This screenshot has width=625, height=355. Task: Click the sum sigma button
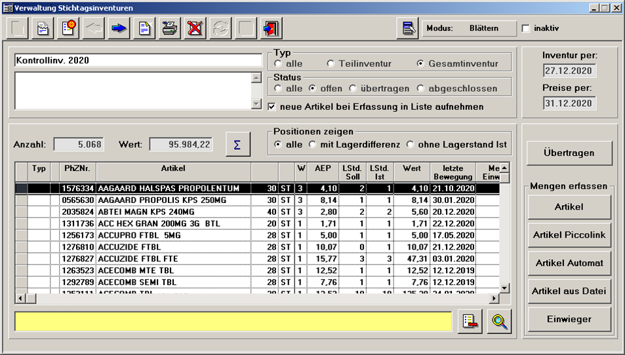[237, 144]
